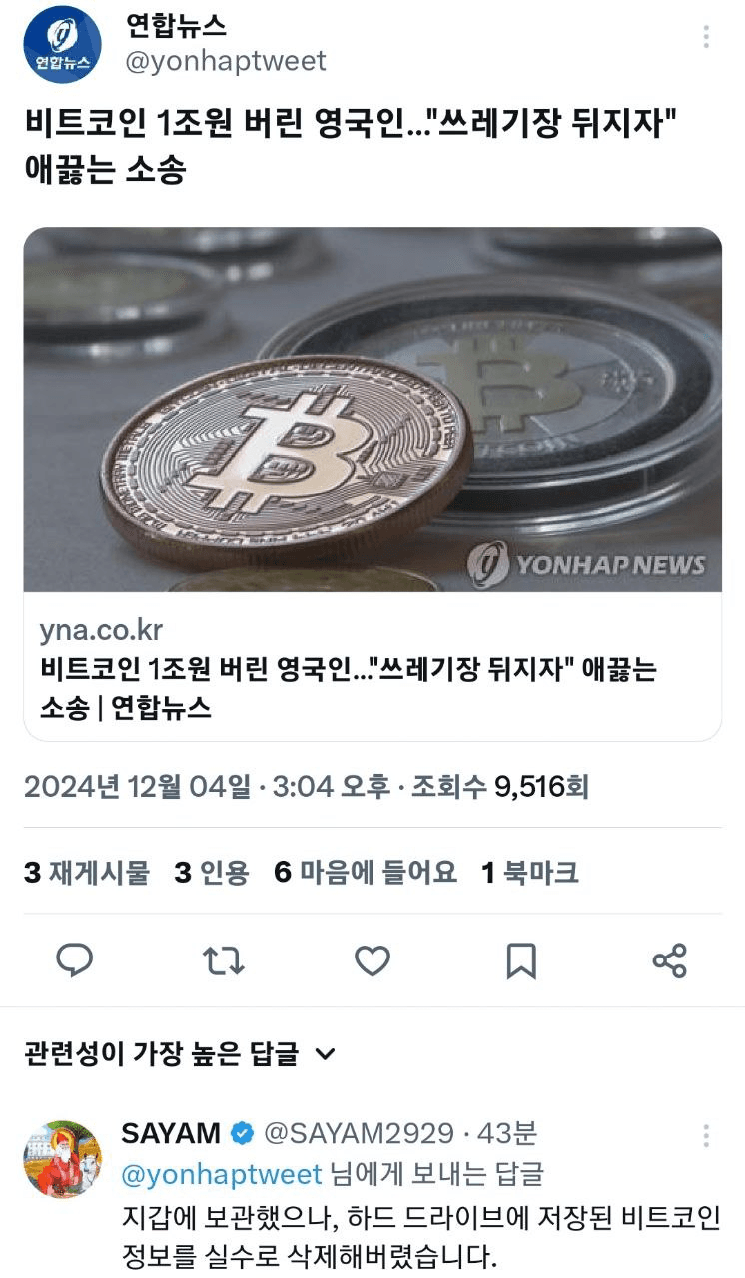The image size is (745, 1278).
Task: Open the yna.co.kr article link card
Action: click(372, 667)
